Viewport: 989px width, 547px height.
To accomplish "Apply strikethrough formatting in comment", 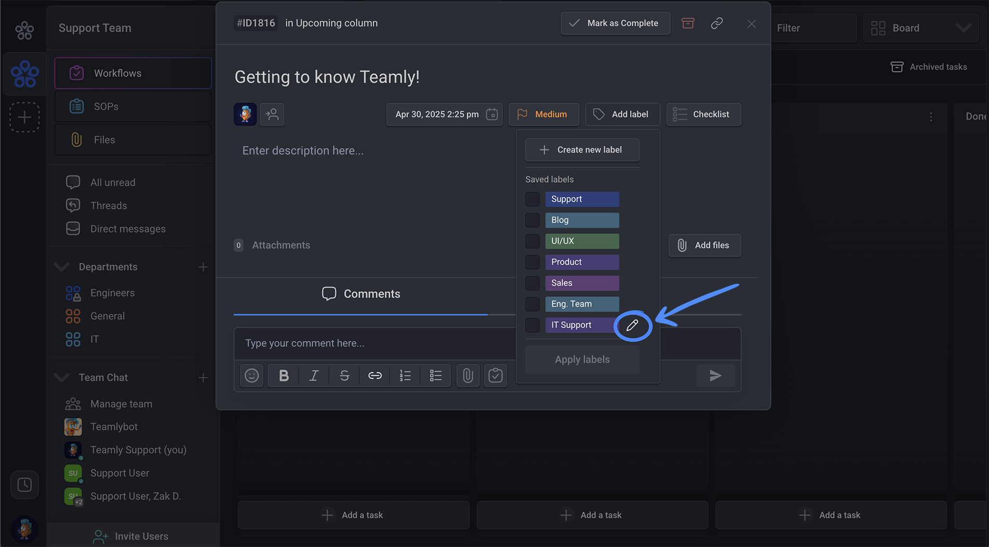I will [344, 376].
